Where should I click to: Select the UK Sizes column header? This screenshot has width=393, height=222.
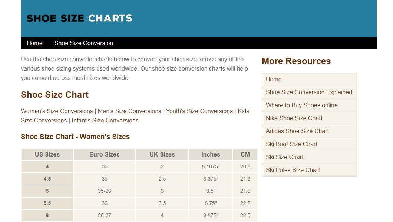(x=162, y=154)
